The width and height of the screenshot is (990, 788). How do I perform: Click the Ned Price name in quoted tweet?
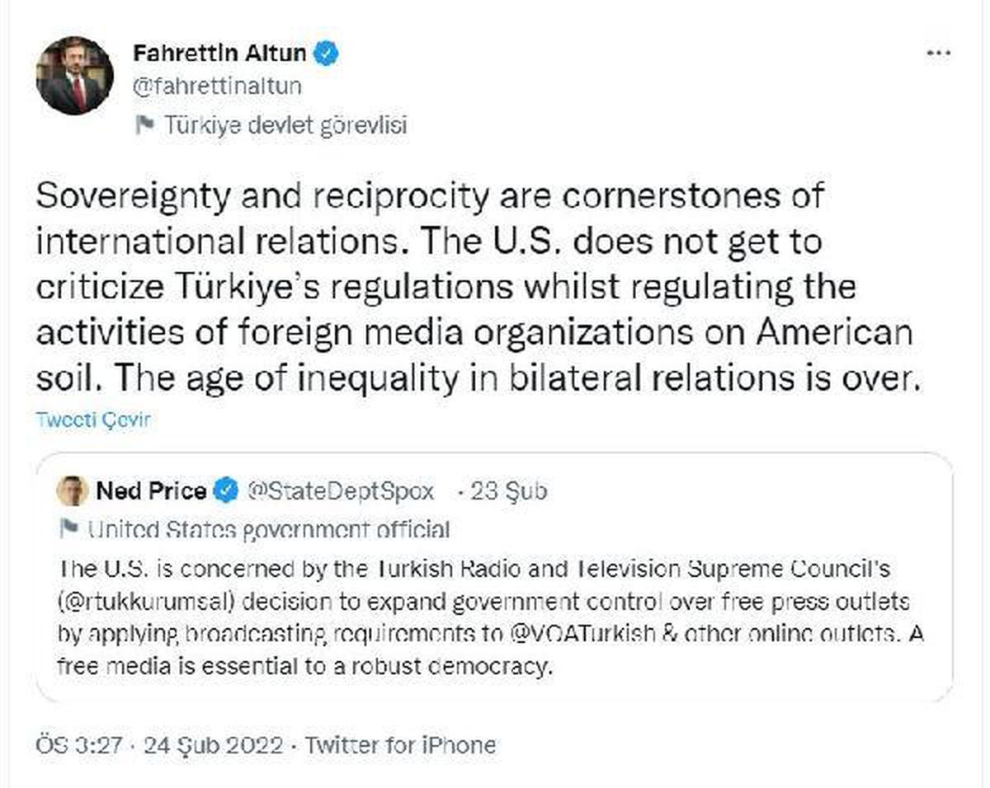coord(151,492)
